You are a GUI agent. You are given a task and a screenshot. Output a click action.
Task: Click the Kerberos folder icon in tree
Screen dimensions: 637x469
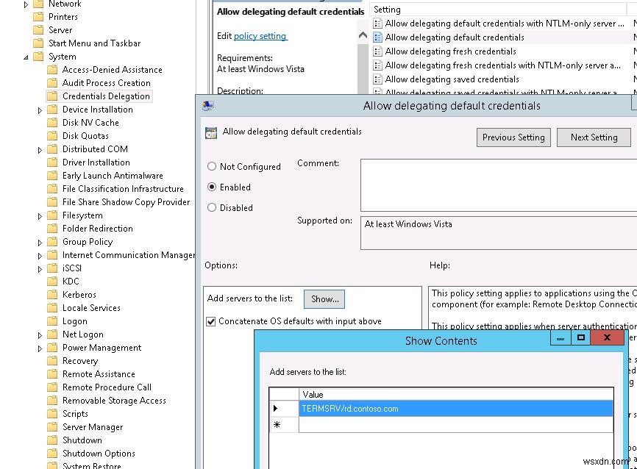(52, 294)
